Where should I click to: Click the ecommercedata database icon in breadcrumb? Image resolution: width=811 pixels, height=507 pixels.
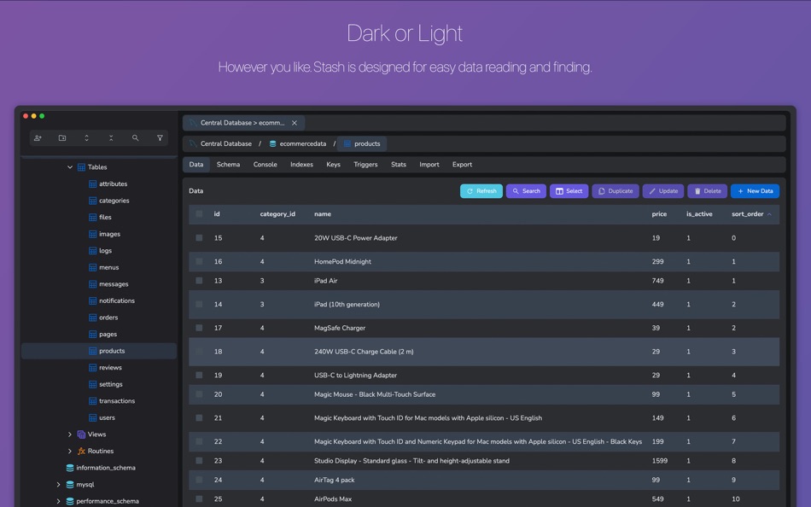272,144
